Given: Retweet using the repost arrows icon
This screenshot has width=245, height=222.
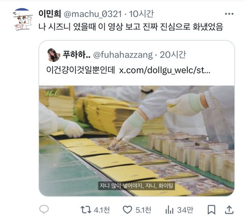Looking at the screenshot, I should [x=86, y=210].
